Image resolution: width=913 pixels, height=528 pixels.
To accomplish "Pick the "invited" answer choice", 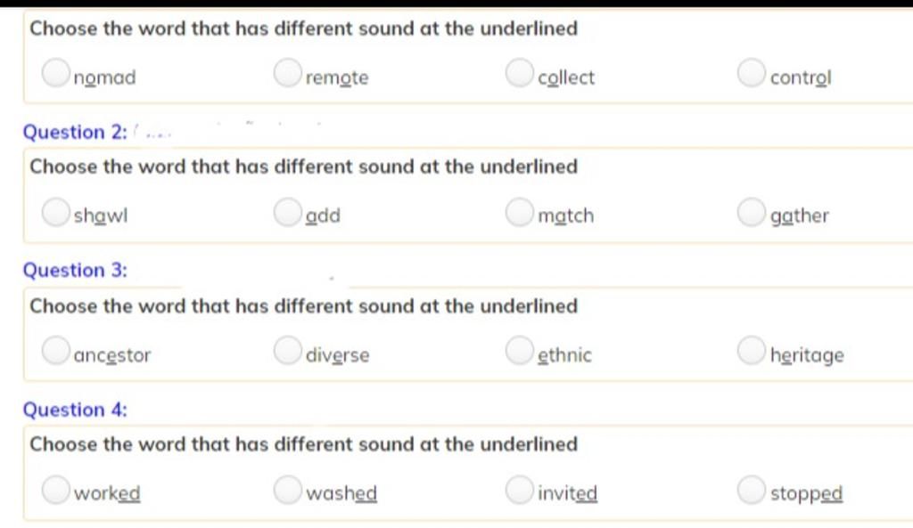I will (x=520, y=490).
